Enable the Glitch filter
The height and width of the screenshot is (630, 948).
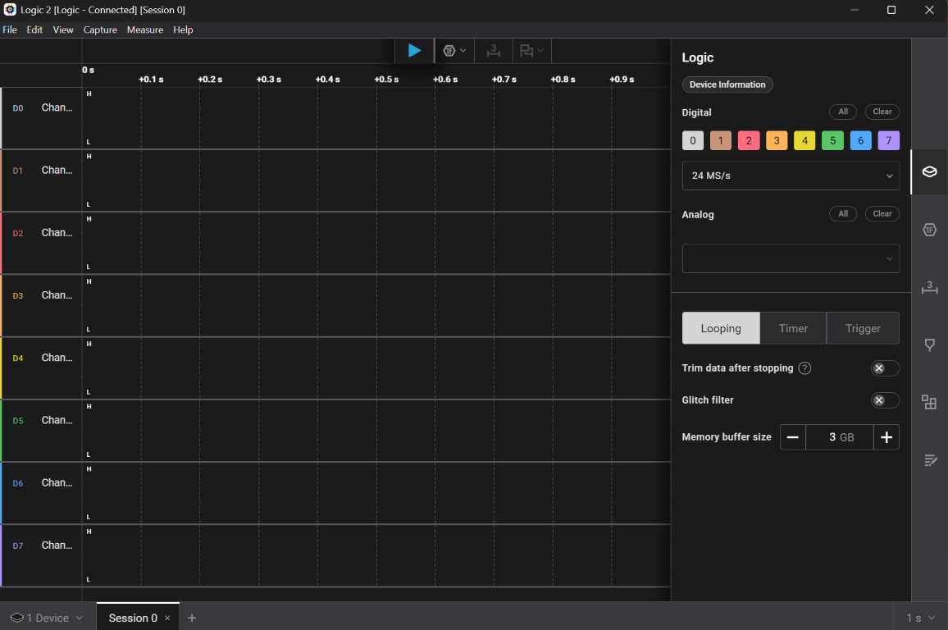pyautogui.click(x=885, y=399)
